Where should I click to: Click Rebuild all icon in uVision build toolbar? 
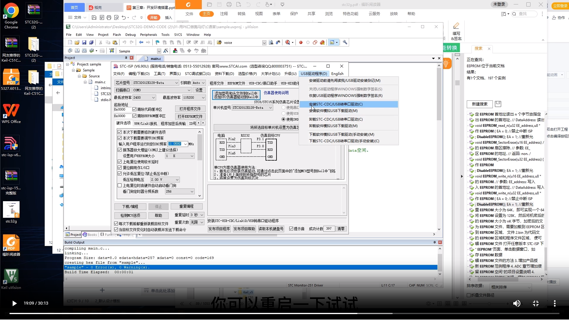84,51
